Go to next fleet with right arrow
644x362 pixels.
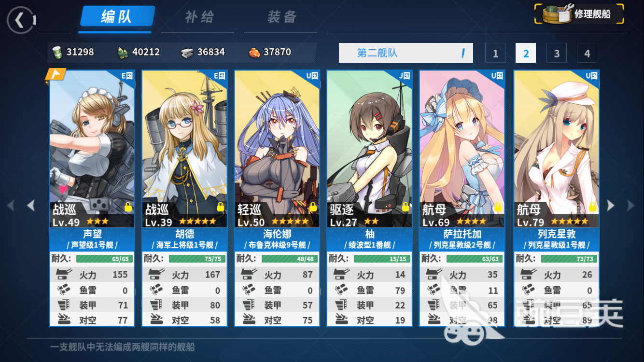pos(611,206)
